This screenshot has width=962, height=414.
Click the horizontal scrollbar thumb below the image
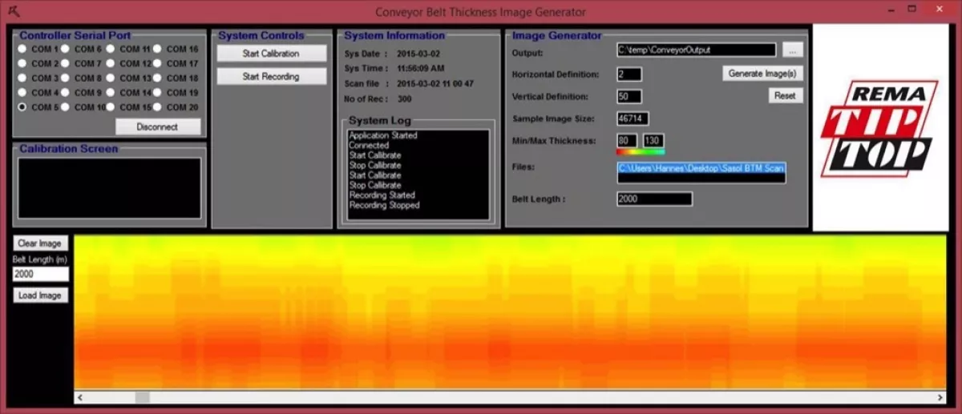[x=142, y=398]
